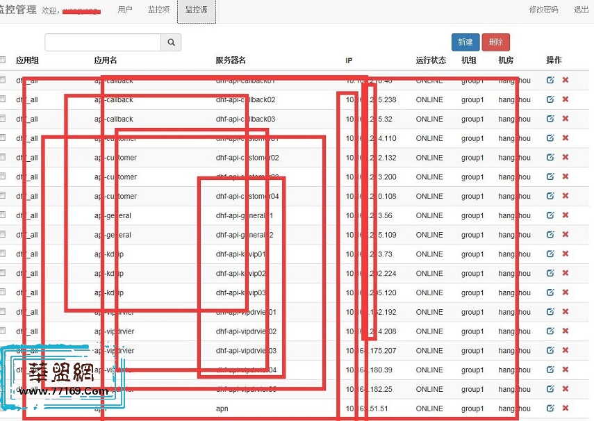Click edit icon for dhf-api-vipdrvier03 row

click(x=550, y=350)
